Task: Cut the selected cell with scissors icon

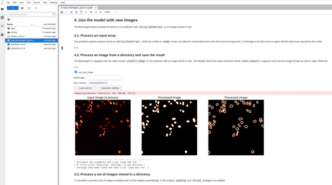Action: pyautogui.click(x=72, y=12)
